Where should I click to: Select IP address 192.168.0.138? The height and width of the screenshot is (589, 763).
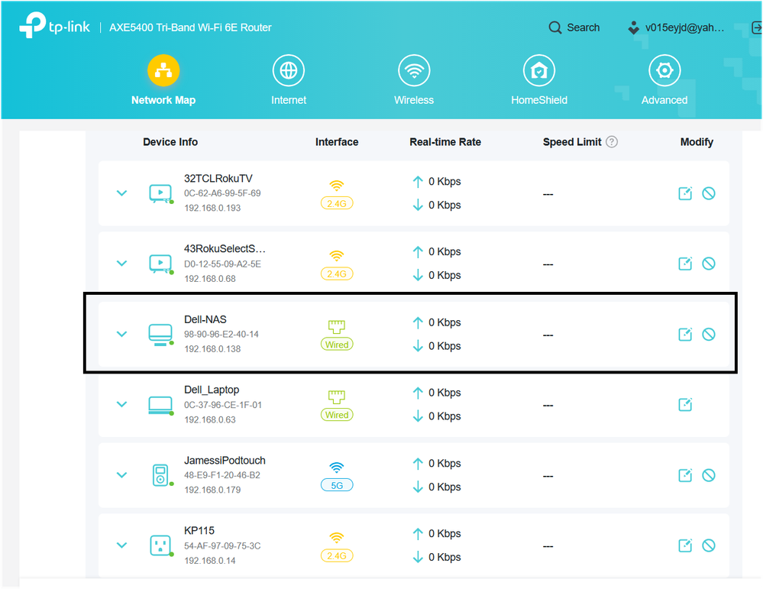pyautogui.click(x=212, y=348)
